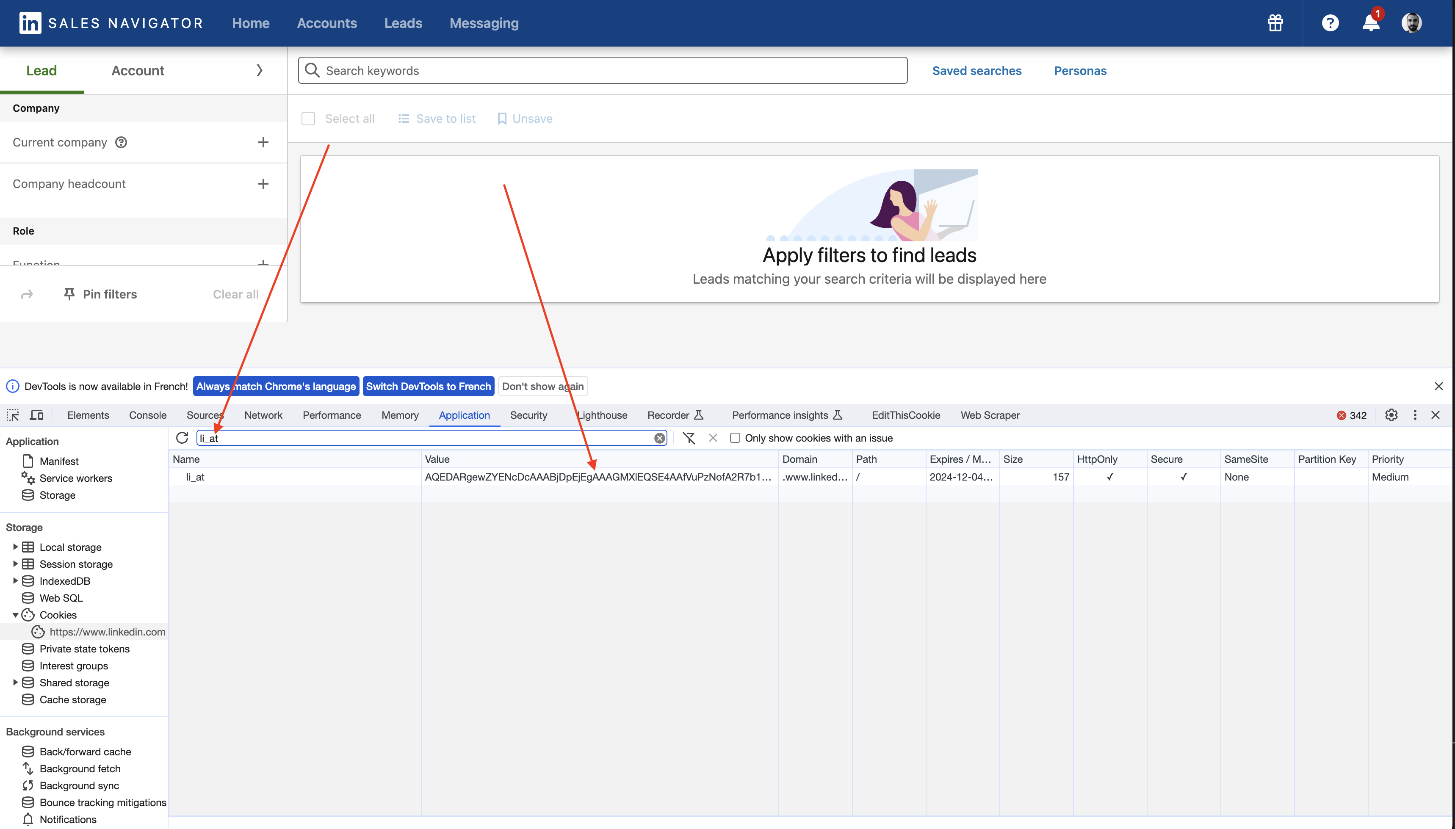
Task: Check the Select all checkbox
Action: [x=308, y=119]
